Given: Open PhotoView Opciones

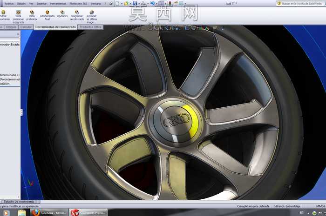Looking at the screenshot, I should [x=62, y=14].
